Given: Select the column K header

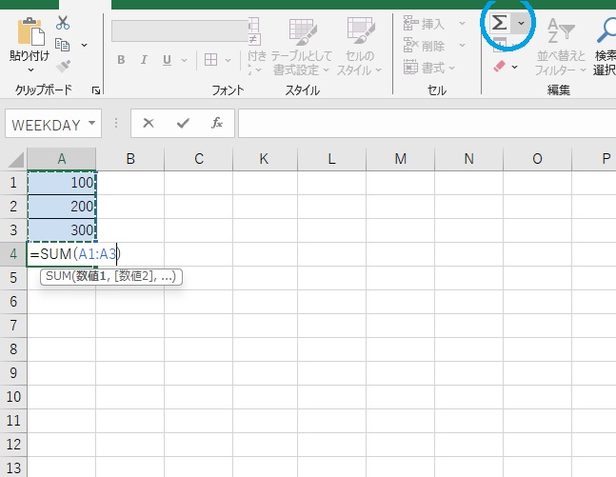Looking at the screenshot, I should (x=263, y=158).
